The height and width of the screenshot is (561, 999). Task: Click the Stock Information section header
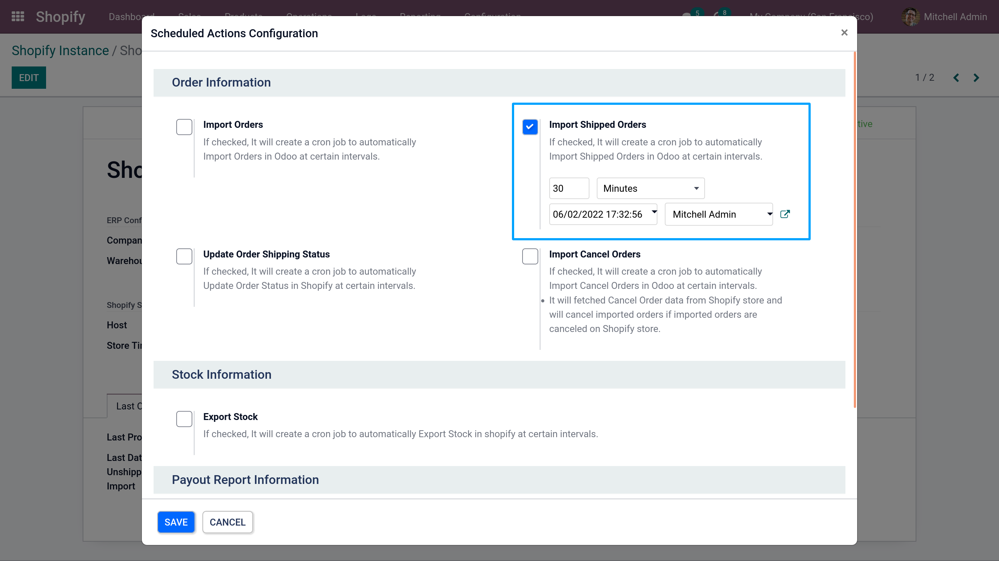click(499, 375)
